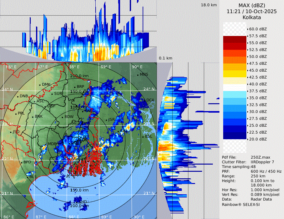
Task: Click the Rainbow SELEX-SI label
Action: (x=241, y=204)
